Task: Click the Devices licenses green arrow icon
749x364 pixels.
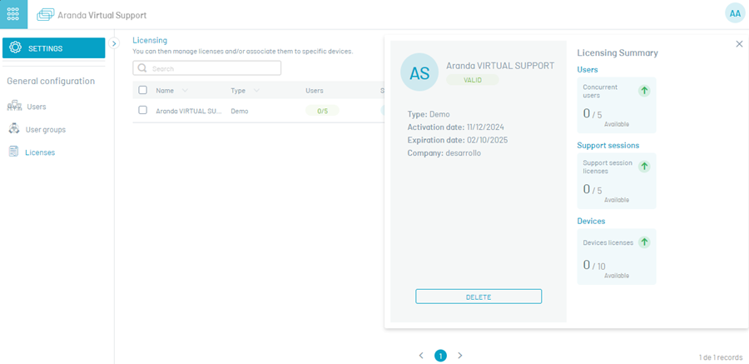Action: tap(644, 242)
